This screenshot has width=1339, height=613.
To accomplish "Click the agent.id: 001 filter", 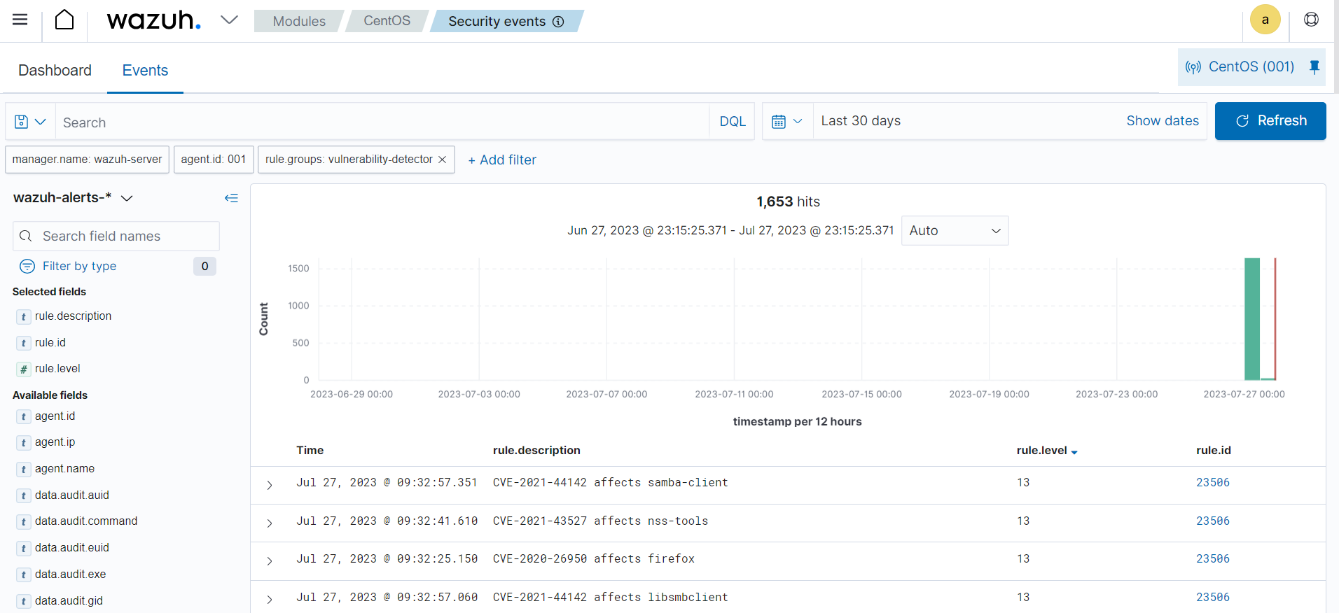I will (x=214, y=160).
